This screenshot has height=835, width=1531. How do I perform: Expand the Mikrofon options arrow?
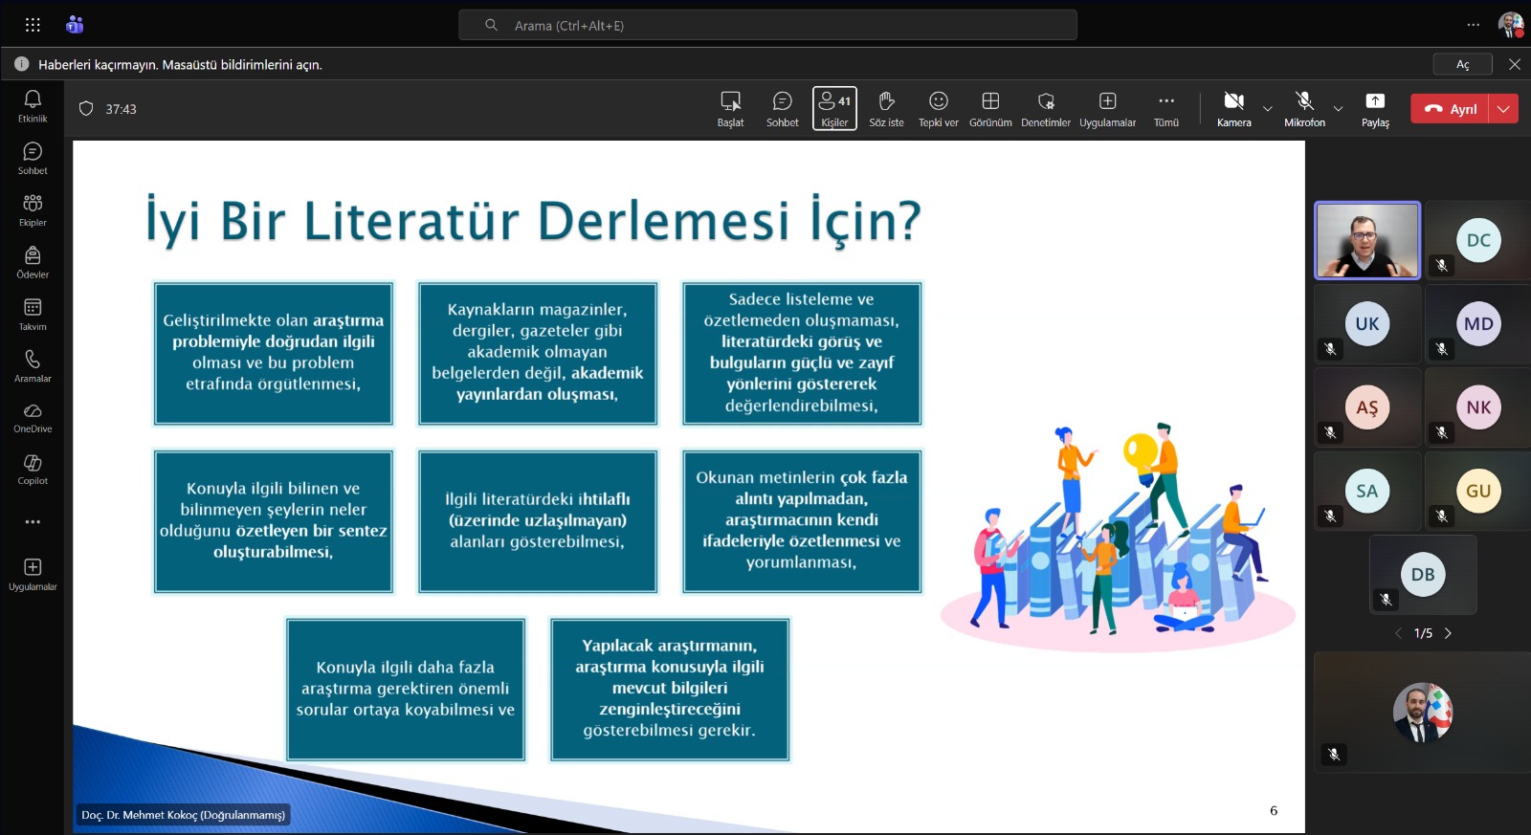[x=1338, y=109]
